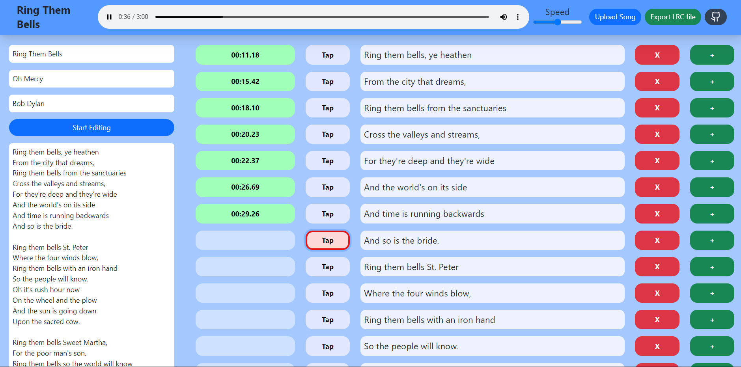Open the GitHub link icon

click(x=716, y=17)
